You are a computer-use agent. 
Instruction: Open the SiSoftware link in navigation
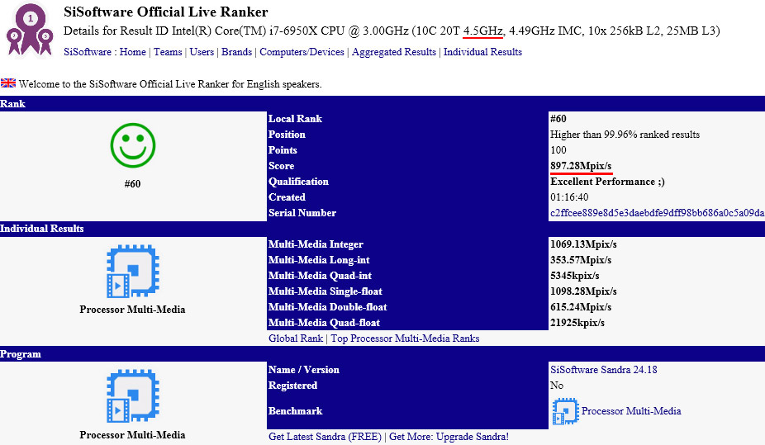click(88, 52)
